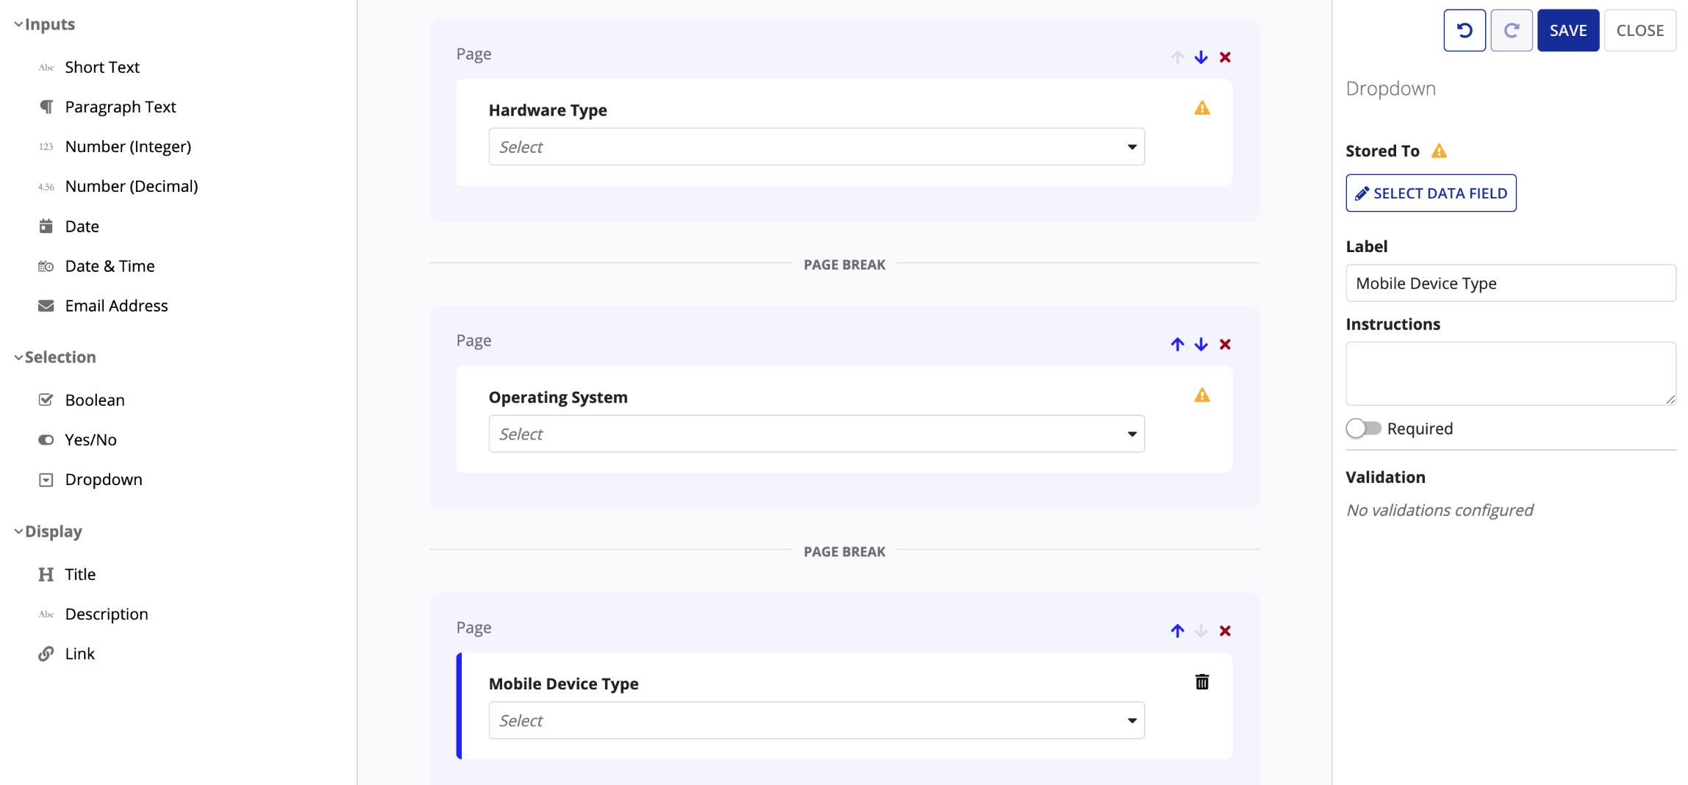Move Operating System page down arrow
This screenshot has width=1688, height=785.
(1201, 344)
